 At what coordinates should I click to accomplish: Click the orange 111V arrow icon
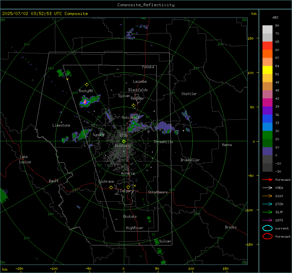click(267, 196)
